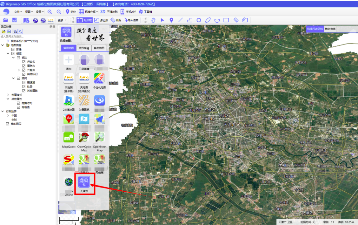Image resolution: width=358 pixels, height=225 pixels.
Task: Select the hand pan tool
Action: [x=153, y=20]
